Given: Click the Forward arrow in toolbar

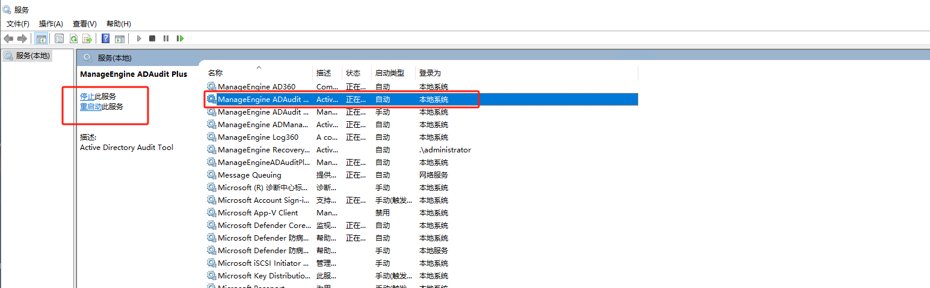Looking at the screenshot, I should [x=22, y=38].
